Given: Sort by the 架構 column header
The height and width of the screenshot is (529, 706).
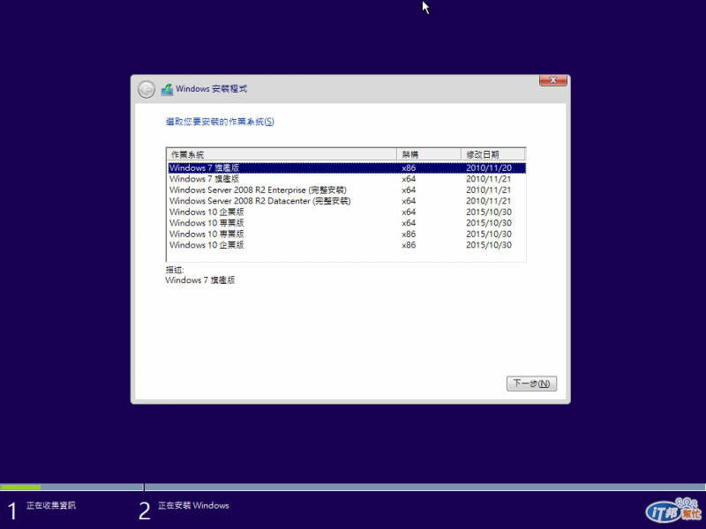Looking at the screenshot, I should pos(429,154).
